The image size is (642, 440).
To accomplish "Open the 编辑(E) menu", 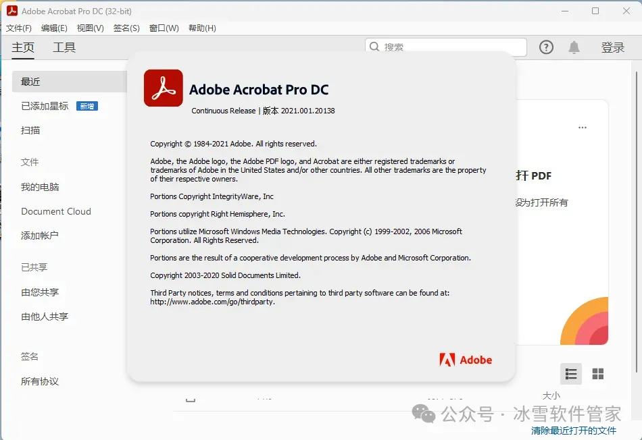I will 54,28.
